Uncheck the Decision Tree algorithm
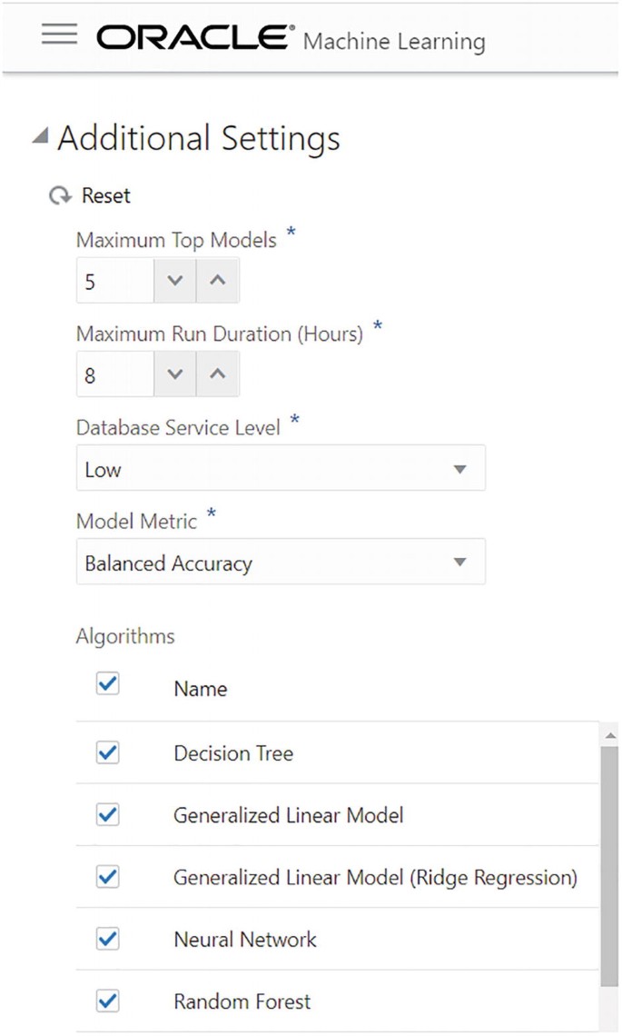Screen dimensions: 622x1036 tap(107, 752)
